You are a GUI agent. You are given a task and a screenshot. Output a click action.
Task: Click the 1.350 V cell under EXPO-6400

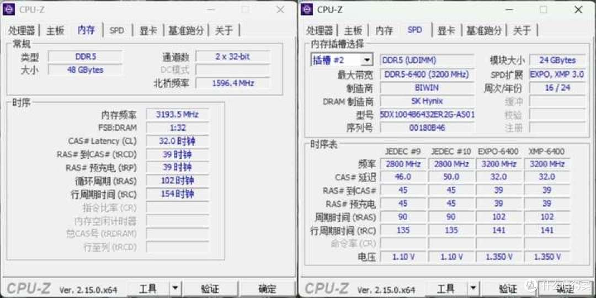click(499, 257)
